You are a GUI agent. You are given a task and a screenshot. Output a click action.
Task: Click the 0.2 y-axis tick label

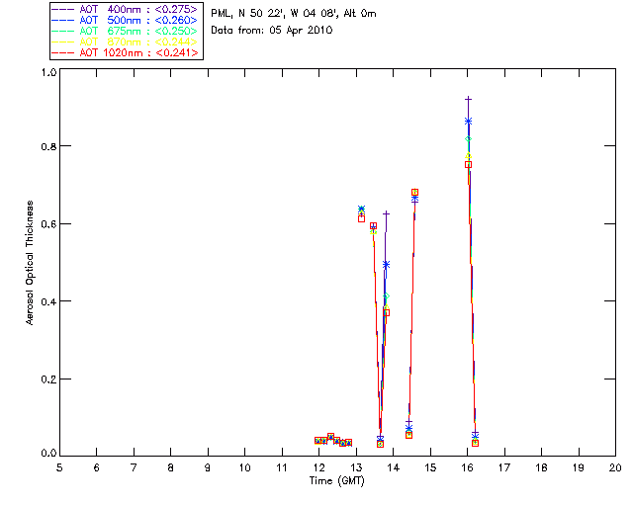48,379
